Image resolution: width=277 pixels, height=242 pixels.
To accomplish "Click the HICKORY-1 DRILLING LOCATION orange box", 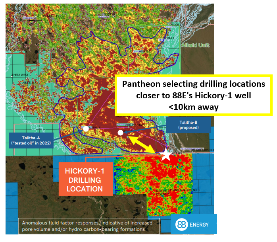I will click(x=86, y=179).
